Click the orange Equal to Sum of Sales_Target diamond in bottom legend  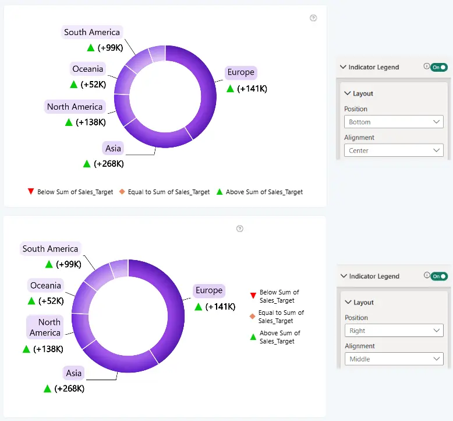(122, 191)
